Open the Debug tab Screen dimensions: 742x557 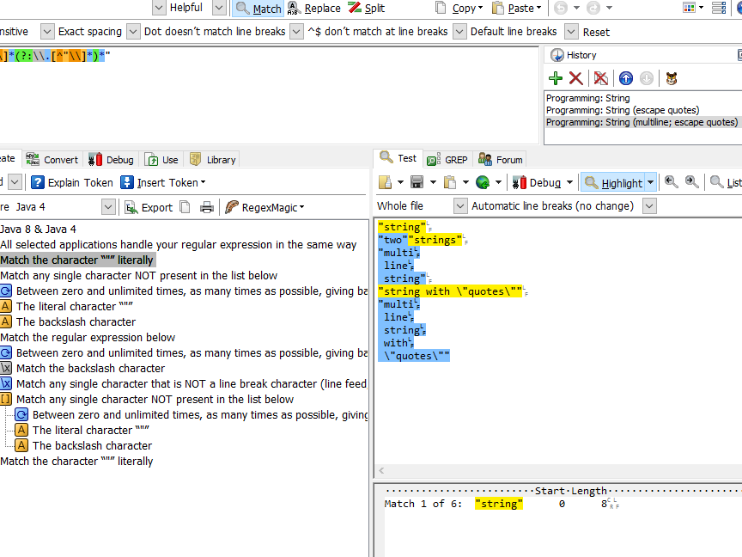click(x=111, y=160)
